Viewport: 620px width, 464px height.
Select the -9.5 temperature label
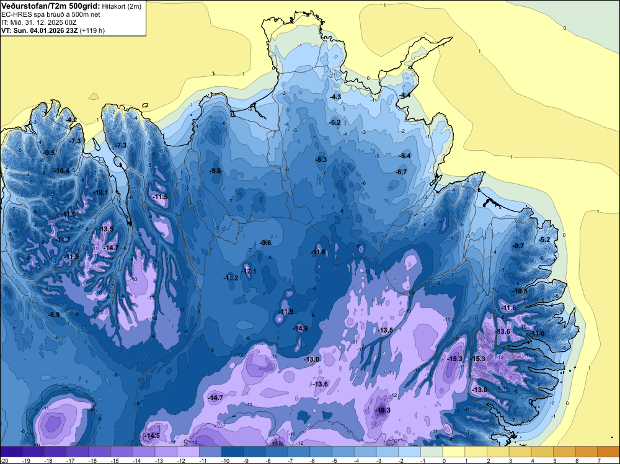pyautogui.click(x=49, y=153)
